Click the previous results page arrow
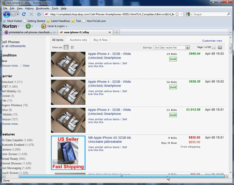 click(x=214, y=47)
